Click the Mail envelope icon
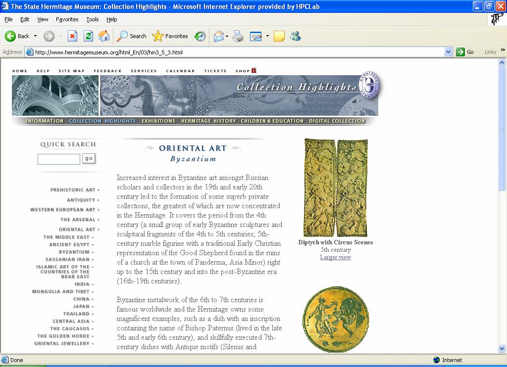This screenshot has height=367, width=507. pos(218,36)
